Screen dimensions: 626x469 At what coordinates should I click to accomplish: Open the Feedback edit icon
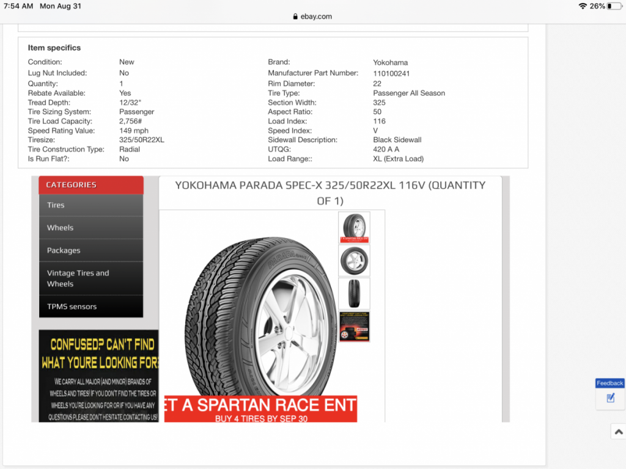pos(611,398)
